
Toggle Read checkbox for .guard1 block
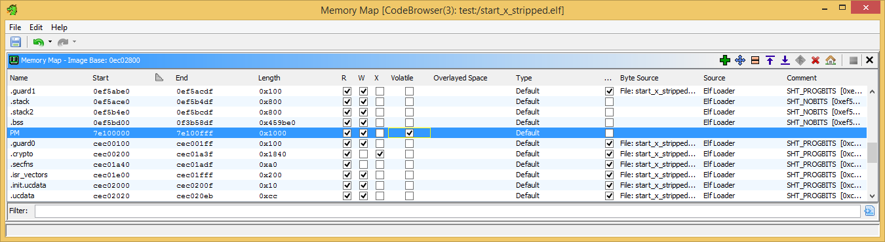(347, 91)
